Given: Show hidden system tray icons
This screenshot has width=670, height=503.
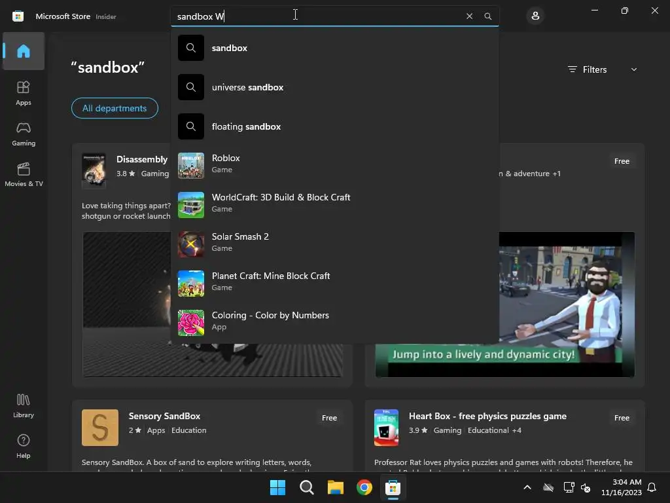Looking at the screenshot, I should [527, 487].
